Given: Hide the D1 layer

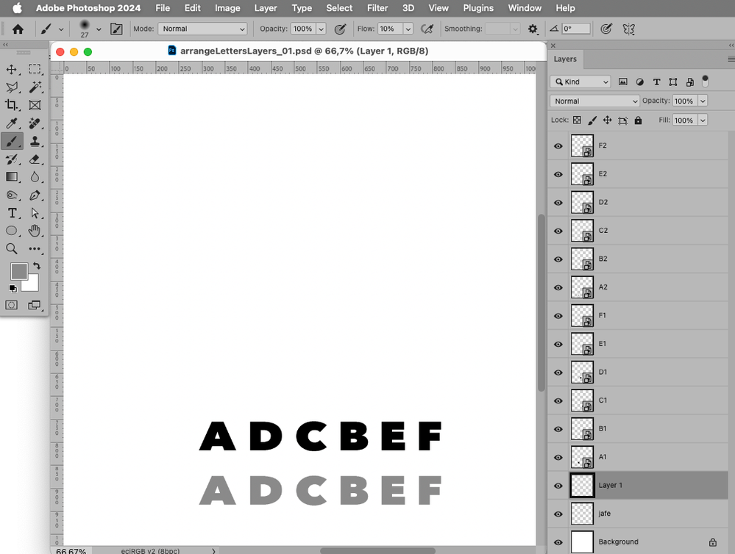Looking at the screenshot, I should (x=558, y=373).
